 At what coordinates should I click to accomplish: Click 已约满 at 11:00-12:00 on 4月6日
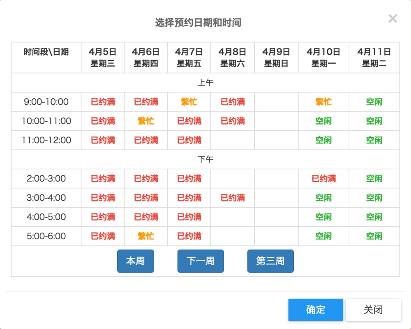coord(146,140)
